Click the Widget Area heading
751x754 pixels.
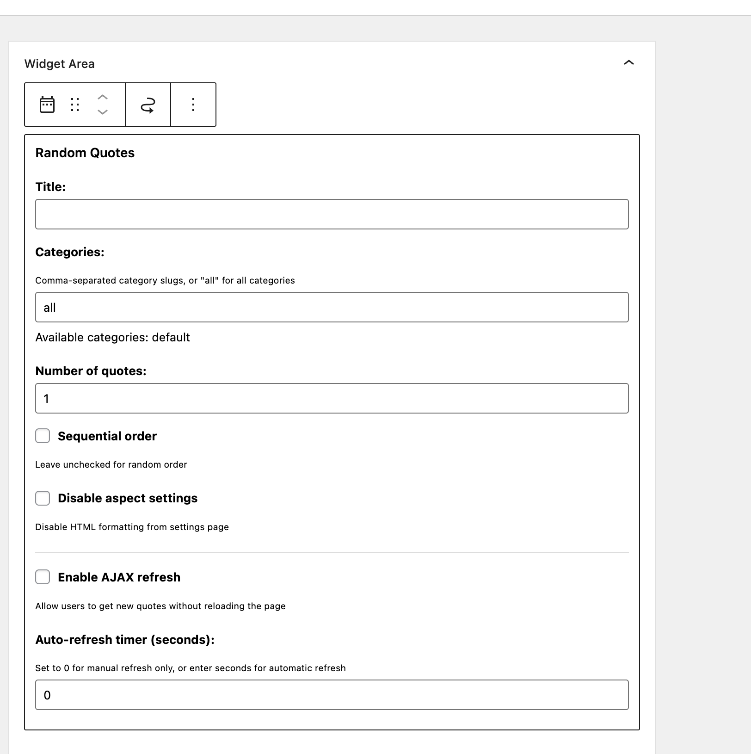59,64
